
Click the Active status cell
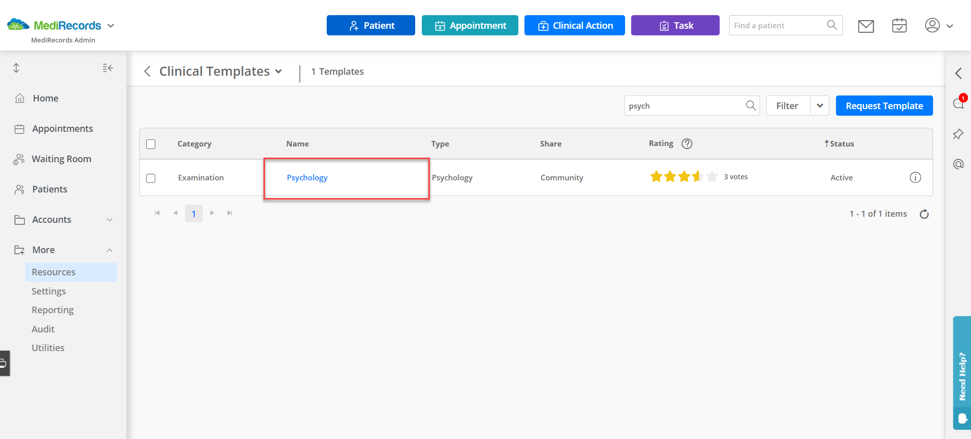[842, 177]
